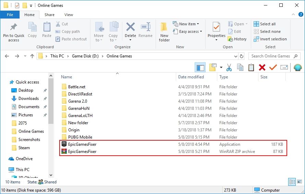Open the address bar history dropdown

click(x=236, y=56)
